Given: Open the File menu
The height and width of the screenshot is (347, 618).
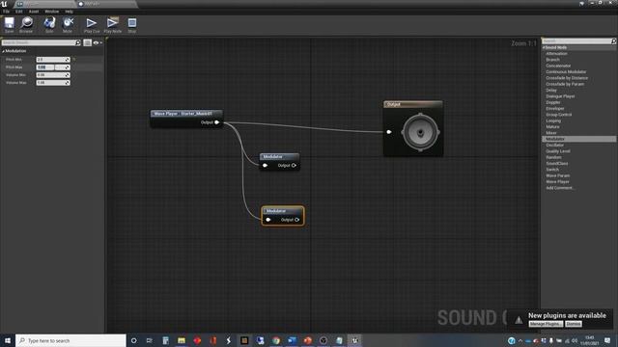Looking at the screenshot, I should [7, 12].
